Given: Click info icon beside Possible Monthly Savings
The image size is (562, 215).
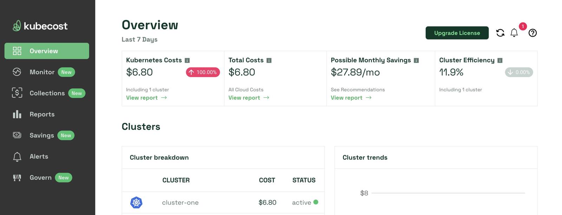Looking at the screenshot, I should tap(416, 61).
